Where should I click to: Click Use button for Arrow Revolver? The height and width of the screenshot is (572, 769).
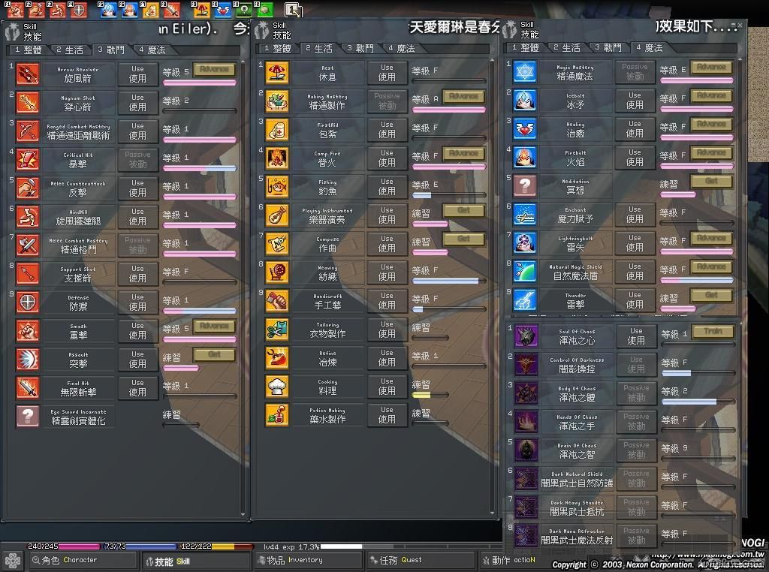coord(138,74)
